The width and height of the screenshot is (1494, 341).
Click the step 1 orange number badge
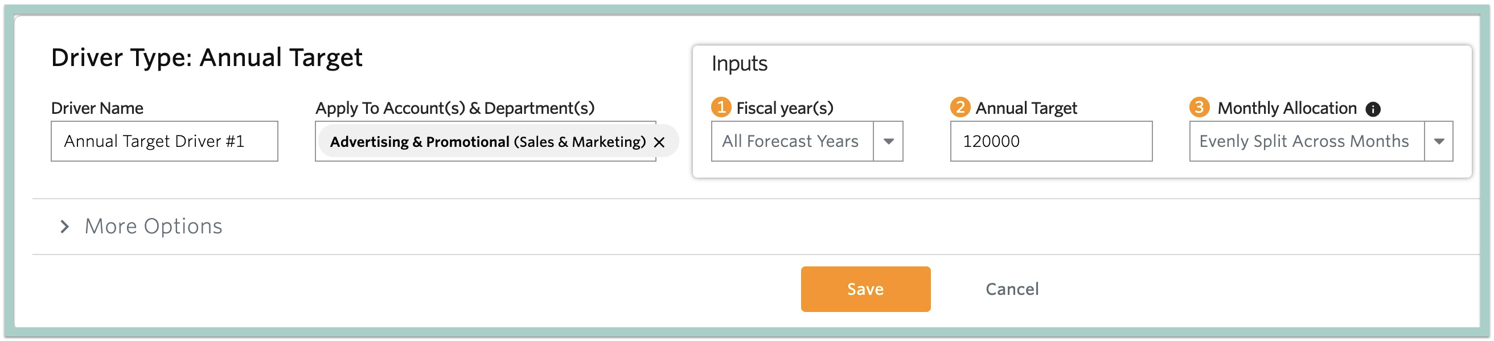pyautogui.click(x=721, y=107)
